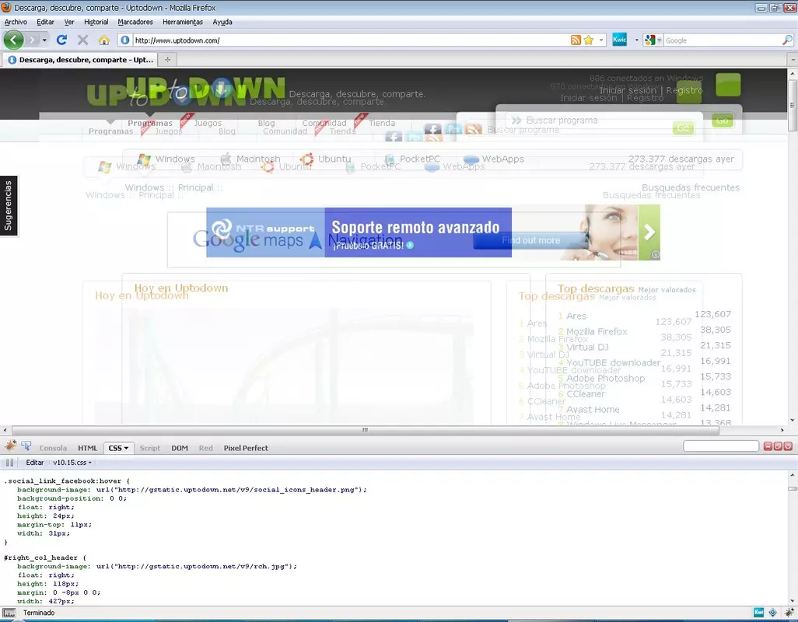
Task: Click the search magnifier icon
Action: 787,40
